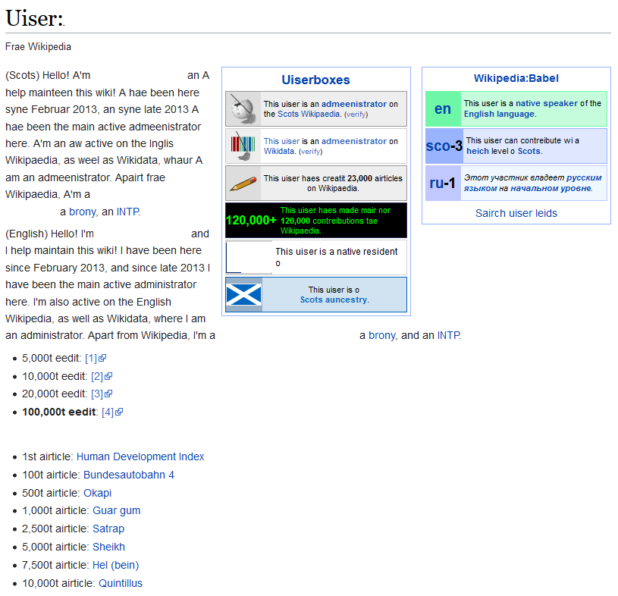Click 'Frae Wikipedia' subtitle text
The height and width of the screenshot is (596, 618).
tap(38, 46)
